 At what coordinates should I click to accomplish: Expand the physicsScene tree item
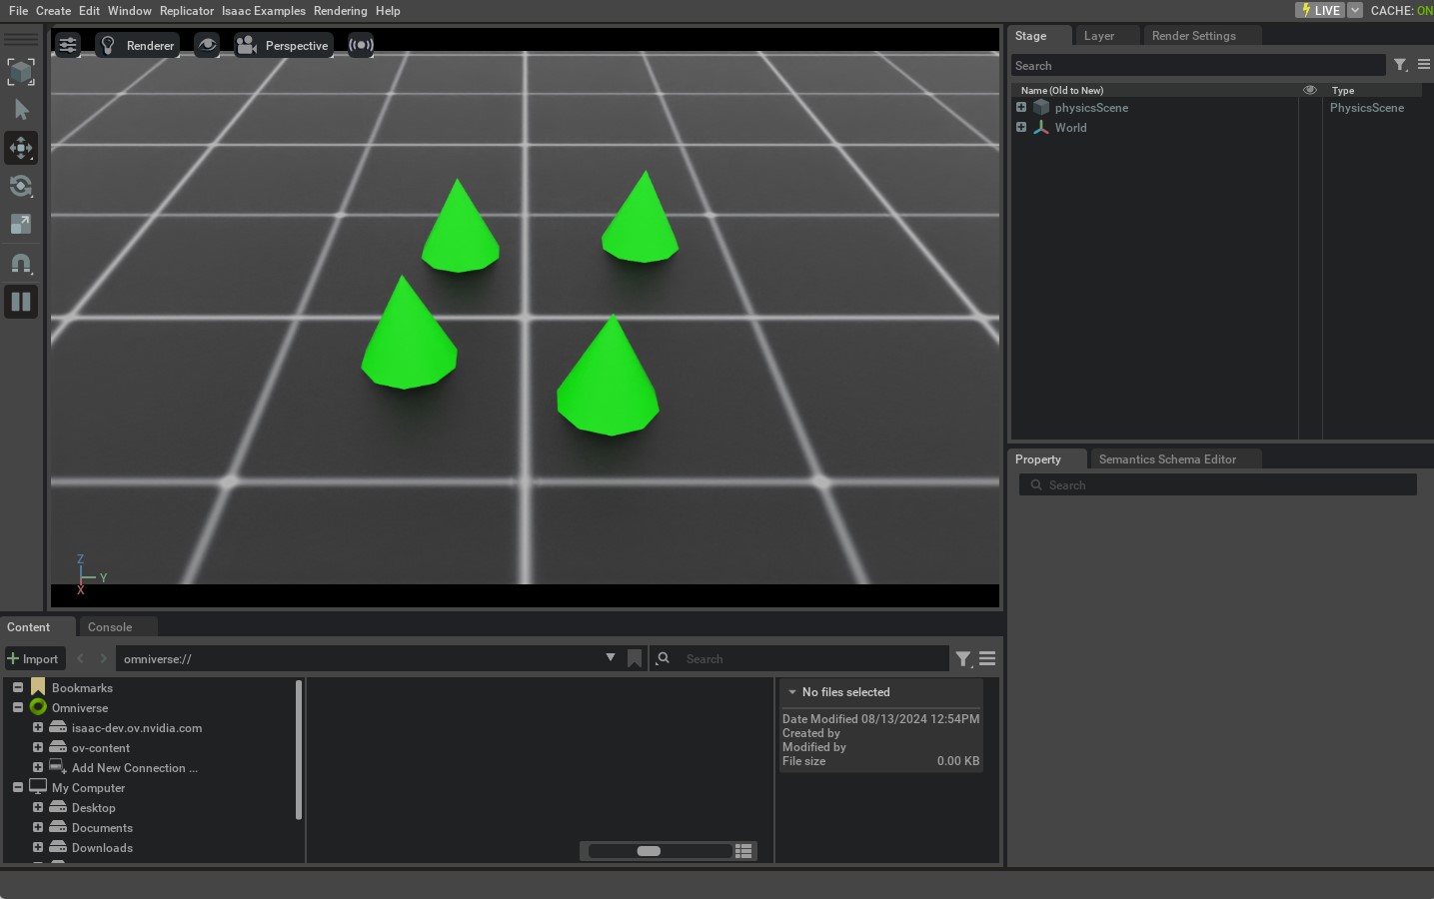click(1021, 107)
